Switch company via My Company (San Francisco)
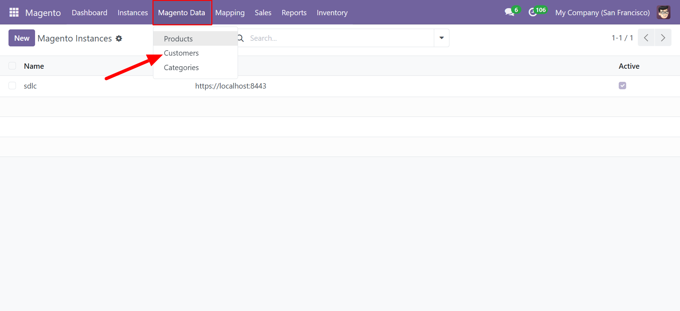The width and height of the screenshot is (680, 311). tap(602, 13)
